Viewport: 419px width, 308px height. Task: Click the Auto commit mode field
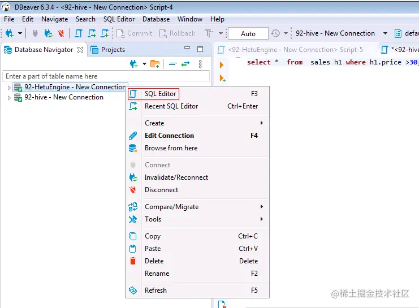(x=248, y=34)
